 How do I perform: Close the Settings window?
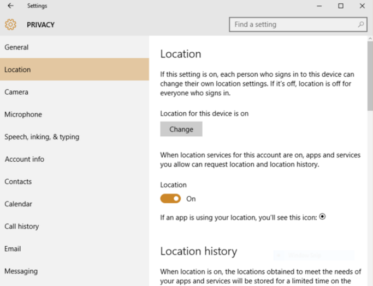click(x=362, y=5)
